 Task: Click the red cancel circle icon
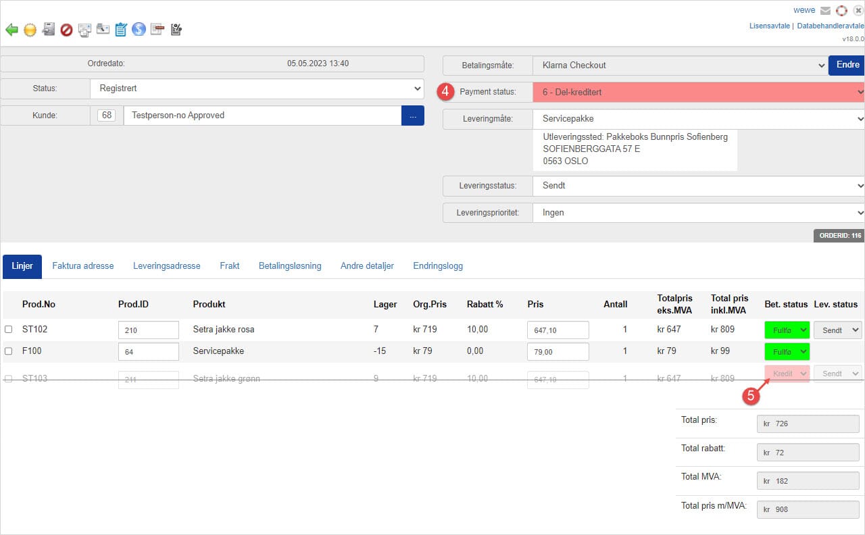coord(66,30)
